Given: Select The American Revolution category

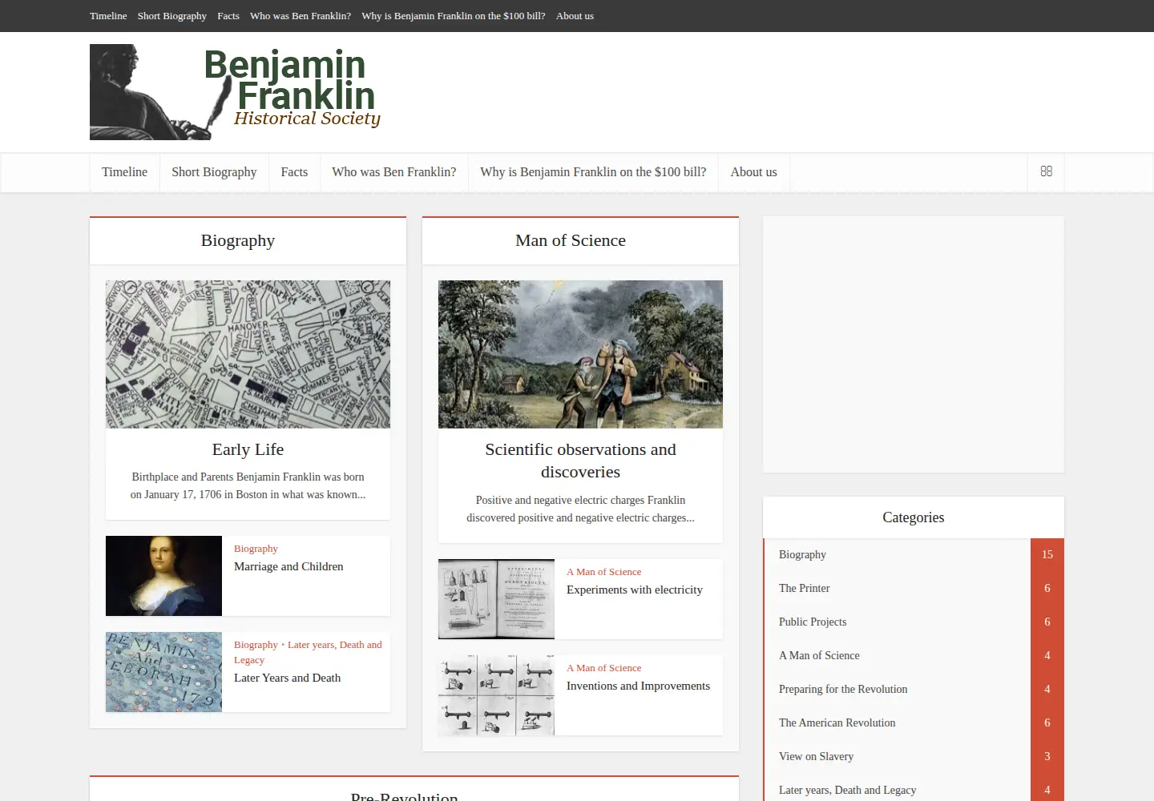Looking at the screenshot, I should (x=837, y=723).
